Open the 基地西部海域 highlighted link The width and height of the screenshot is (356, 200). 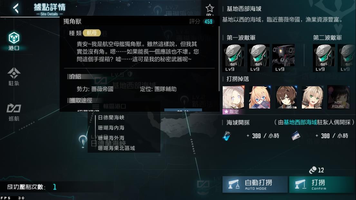click(300, 122)
